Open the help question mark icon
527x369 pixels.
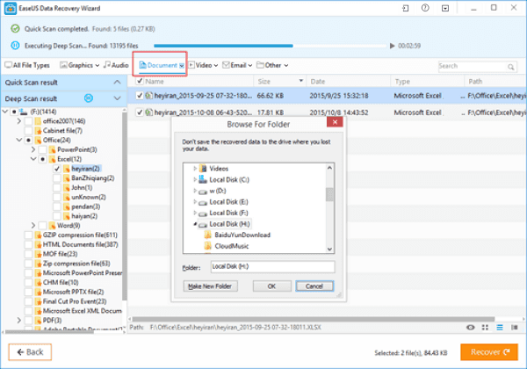[425, 8]
